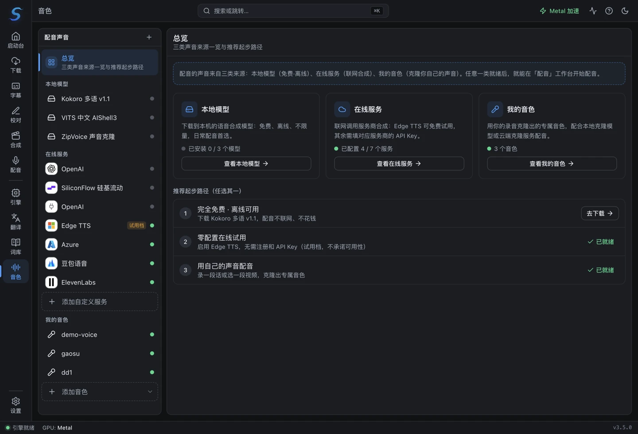Click the 完全免费 · 离线可用 path title
638x434 pixels.
pyautogui.click(x=228, y=209)
